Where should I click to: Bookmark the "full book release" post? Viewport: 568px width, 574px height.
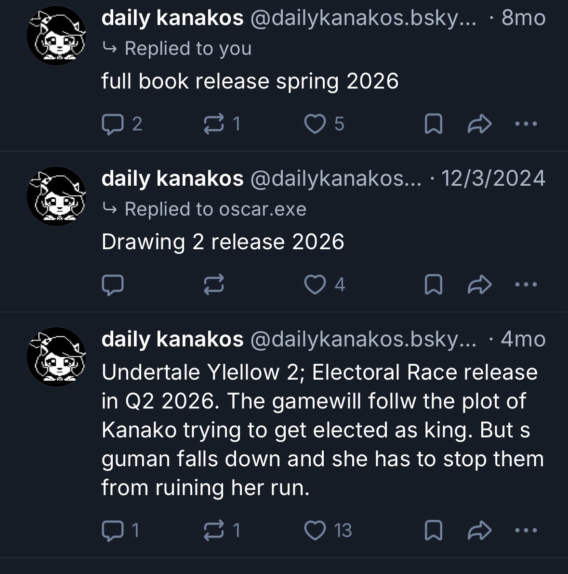click(433, 125)
